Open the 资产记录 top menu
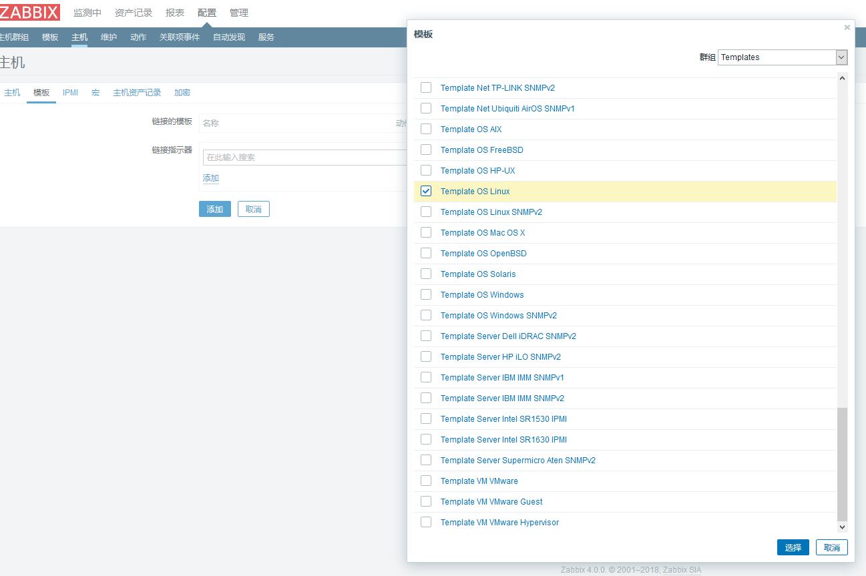The height and width of the screenshot is (576, 866). pyautogui.click(x=134, y=13)
